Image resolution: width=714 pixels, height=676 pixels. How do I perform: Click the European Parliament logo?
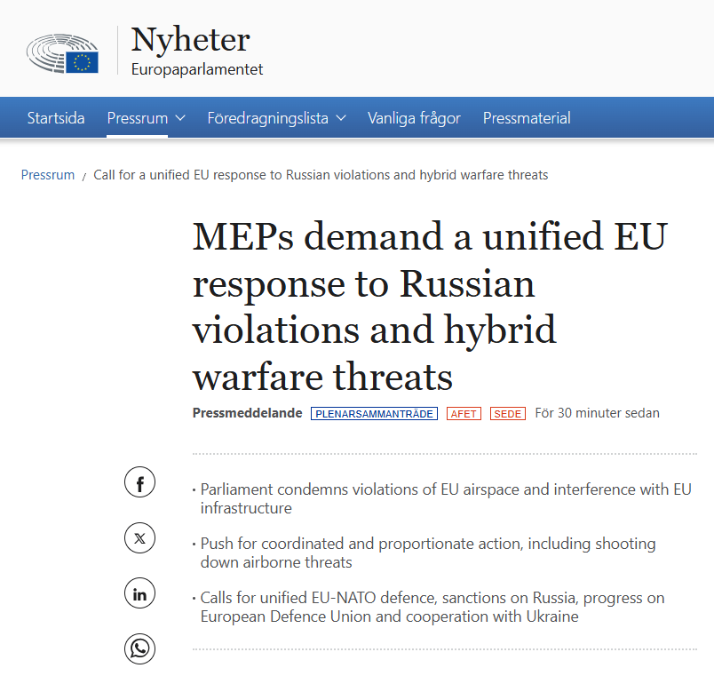(62, 52)
